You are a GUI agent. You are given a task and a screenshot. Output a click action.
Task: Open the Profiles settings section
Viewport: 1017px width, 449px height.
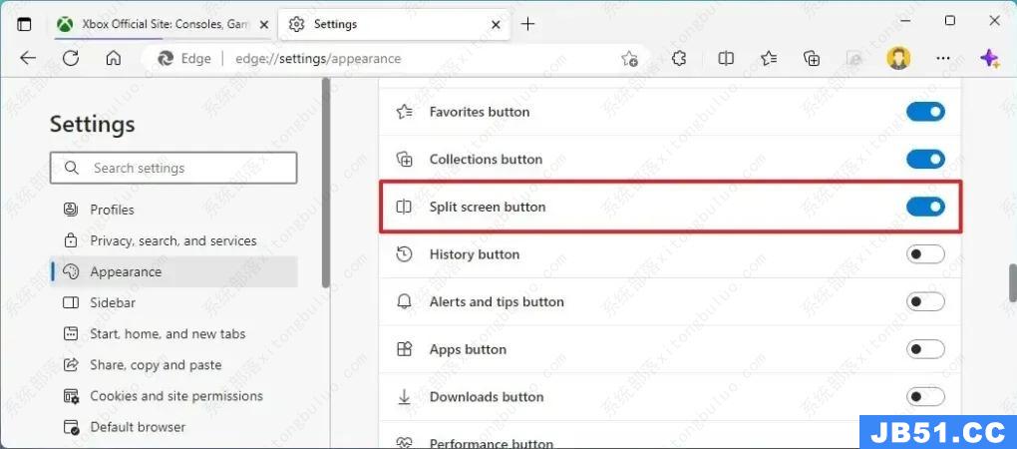112,210
